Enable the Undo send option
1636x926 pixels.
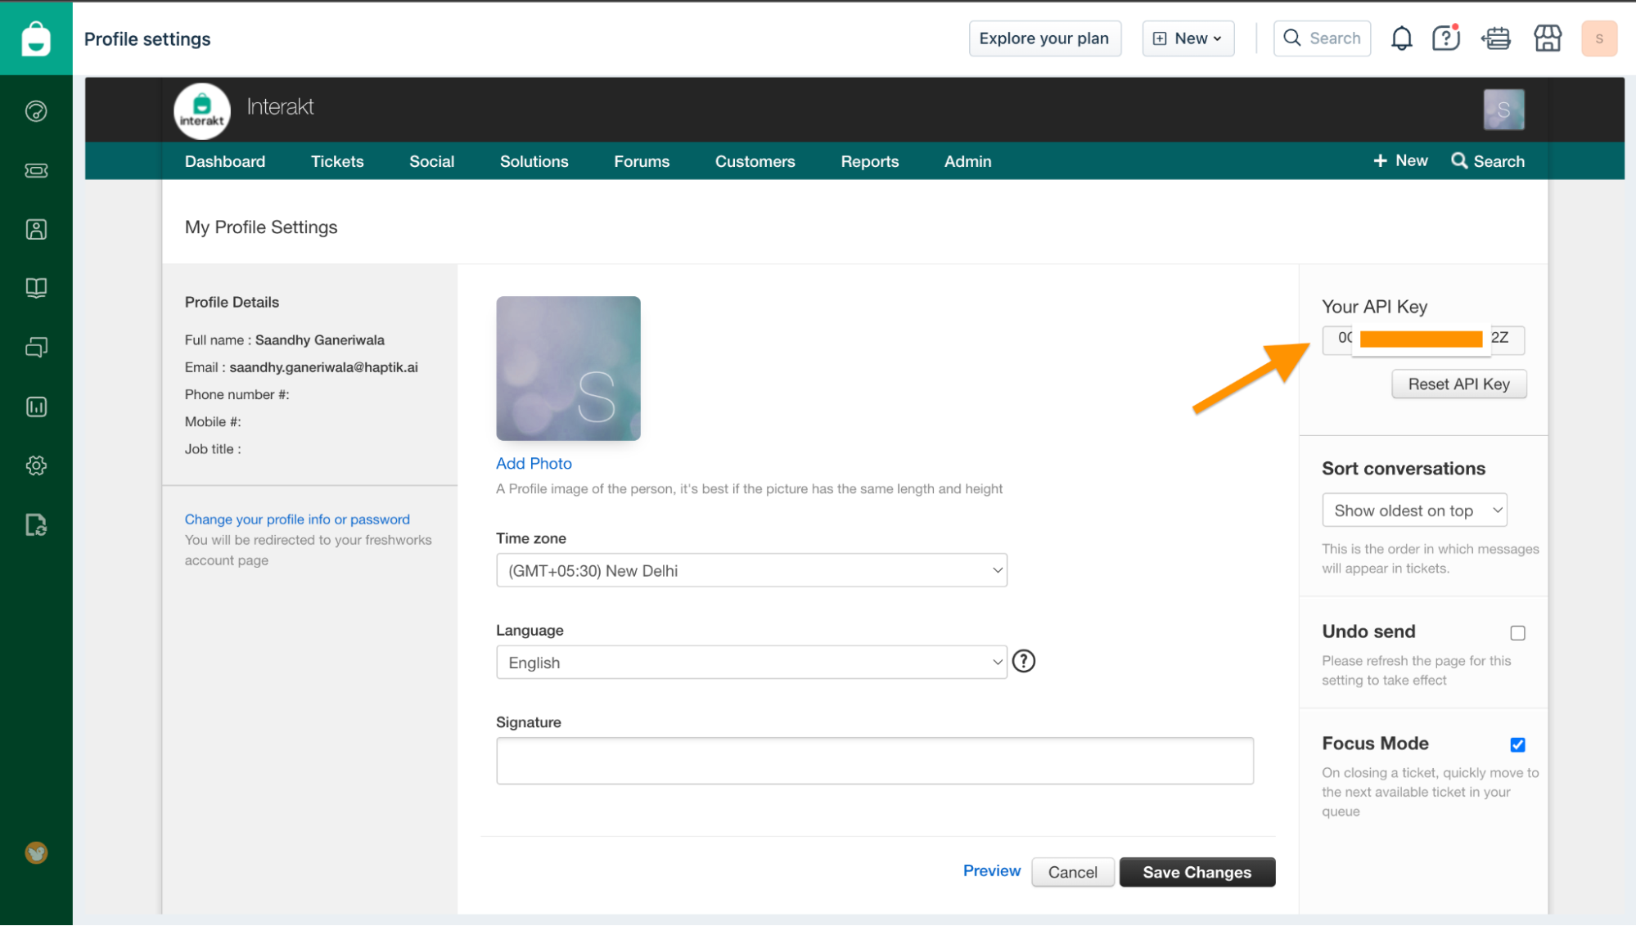pos(1518,632)
